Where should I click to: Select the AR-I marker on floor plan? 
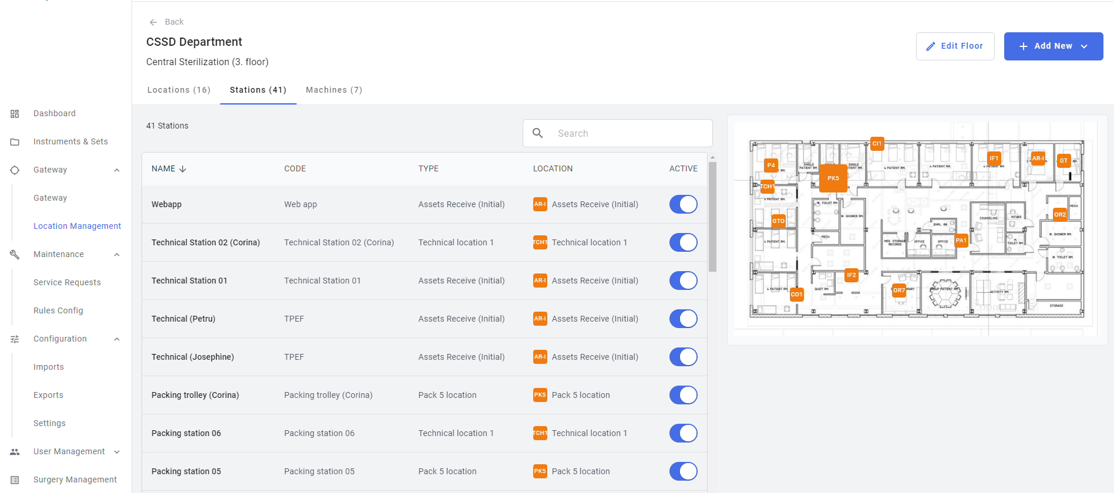[1038, 158]
